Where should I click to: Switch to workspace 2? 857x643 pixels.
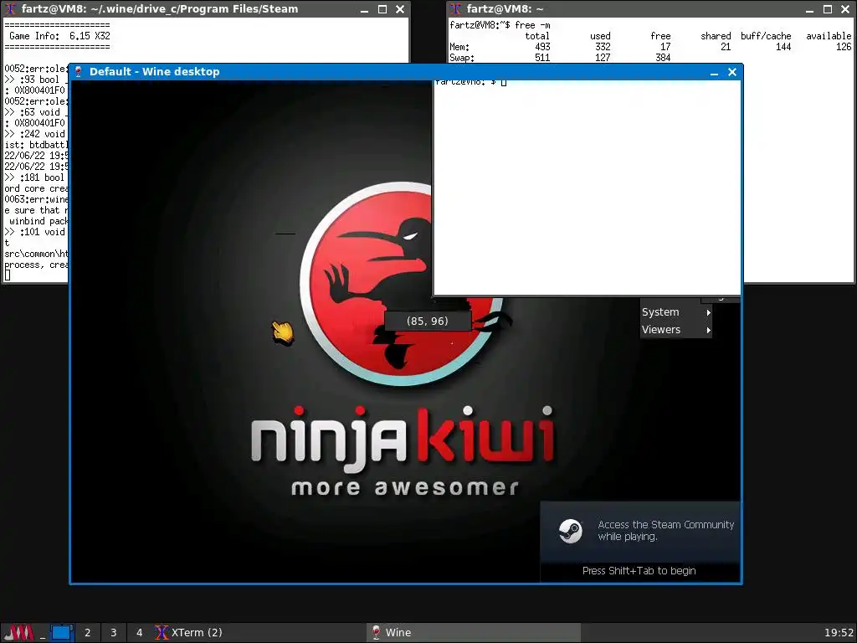coord(87,633)
